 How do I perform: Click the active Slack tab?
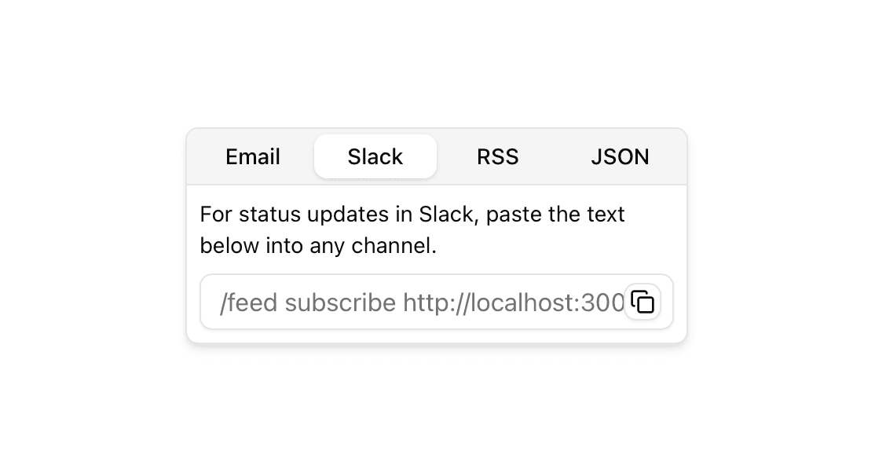click(x=375, y=156)
